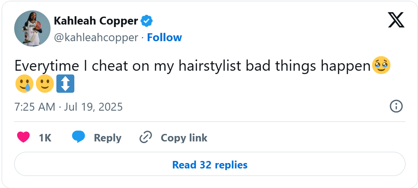Click the chain link icon

pyautogui.click(x=145, y=137)
